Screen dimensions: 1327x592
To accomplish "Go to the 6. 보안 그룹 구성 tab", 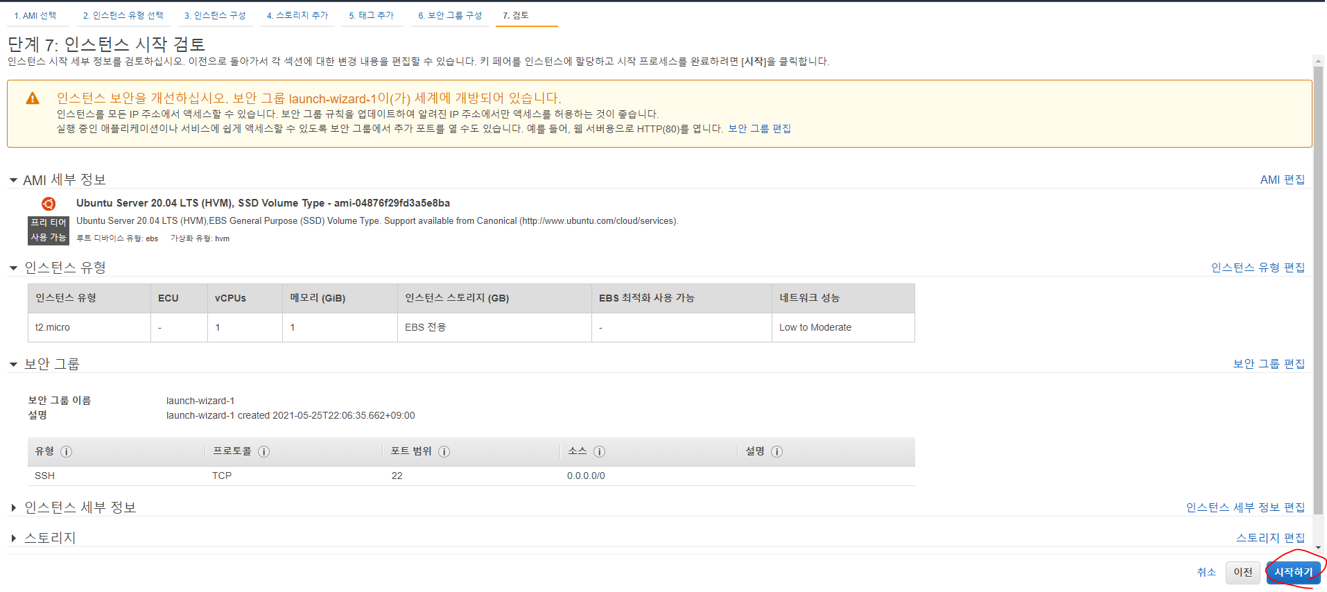I will coord(450,15).
